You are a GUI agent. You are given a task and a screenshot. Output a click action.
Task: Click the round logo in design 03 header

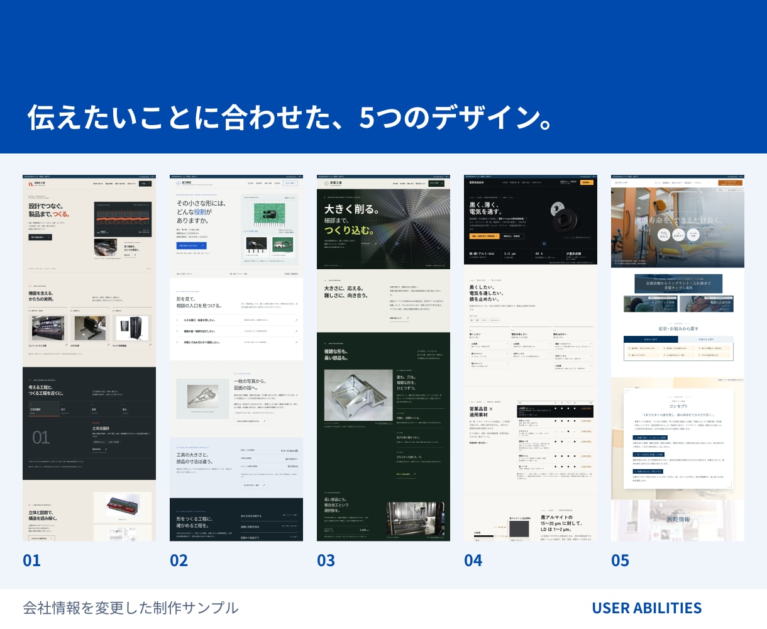click(x=326, y=184)
